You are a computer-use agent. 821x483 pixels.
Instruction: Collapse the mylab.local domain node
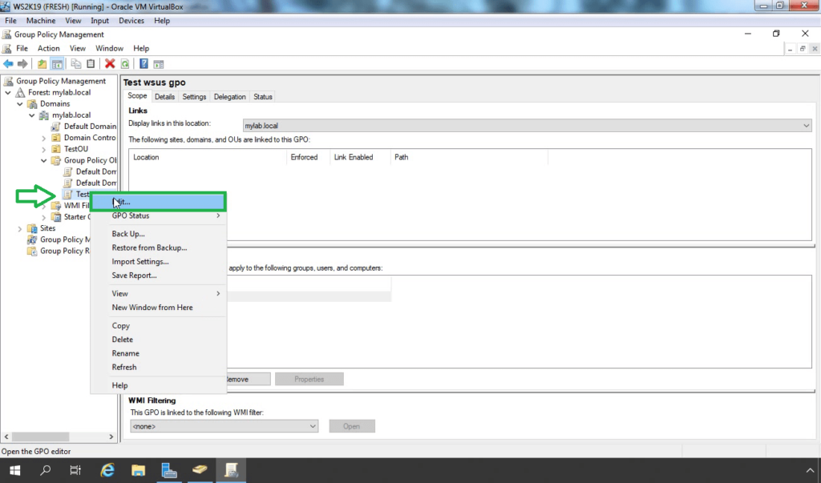[x=32, y=115]
